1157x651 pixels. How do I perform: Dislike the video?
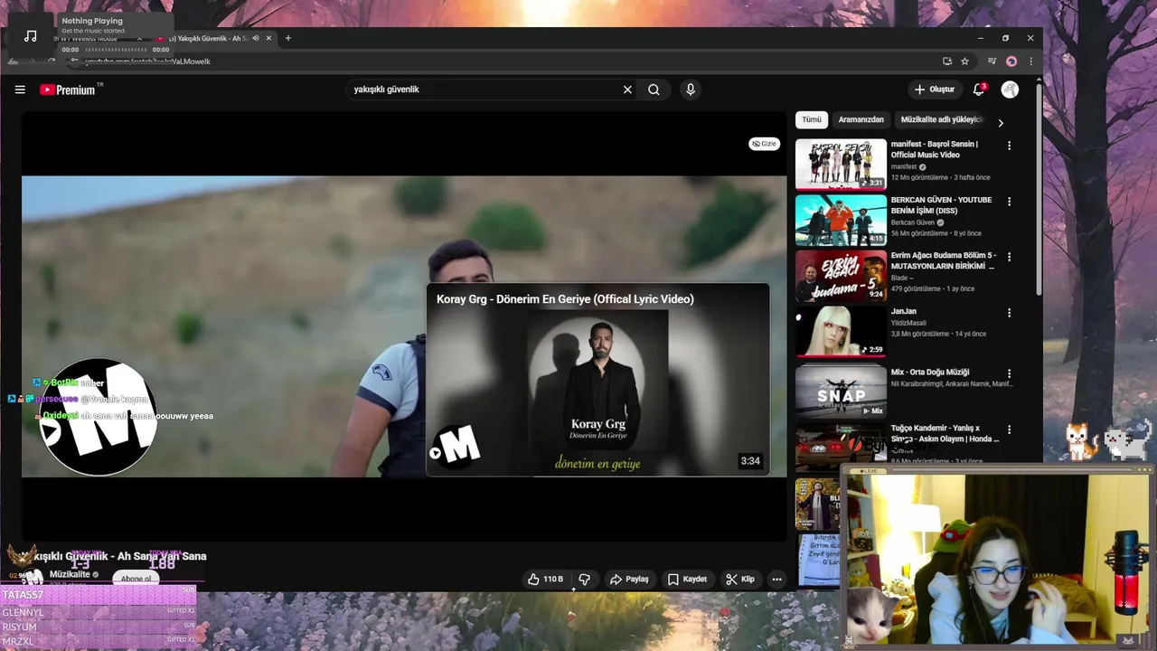pos(585,579)
